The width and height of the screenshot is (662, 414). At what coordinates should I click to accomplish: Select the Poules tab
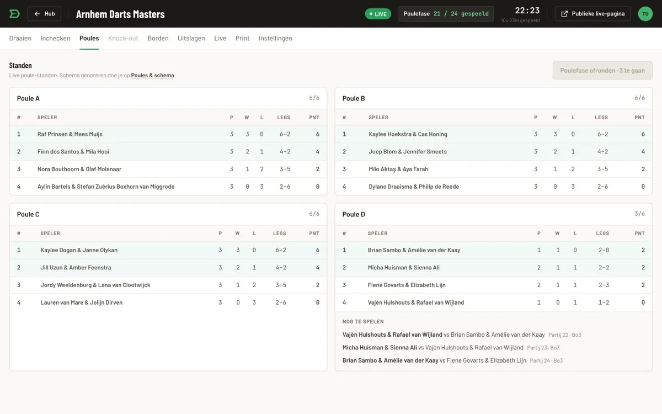tap(89, 38)
